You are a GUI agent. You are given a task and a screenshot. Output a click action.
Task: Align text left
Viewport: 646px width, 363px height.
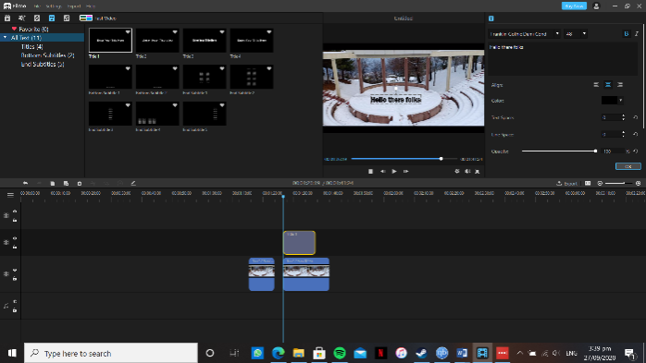pyautogui.click(x=596, y=85)
